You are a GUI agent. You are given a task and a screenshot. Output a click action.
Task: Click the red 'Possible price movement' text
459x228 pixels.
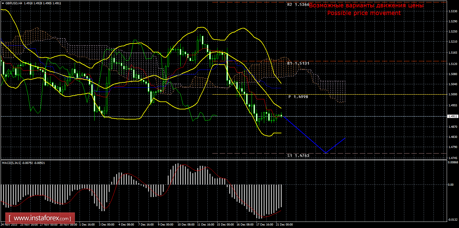[x=364, y=13]
